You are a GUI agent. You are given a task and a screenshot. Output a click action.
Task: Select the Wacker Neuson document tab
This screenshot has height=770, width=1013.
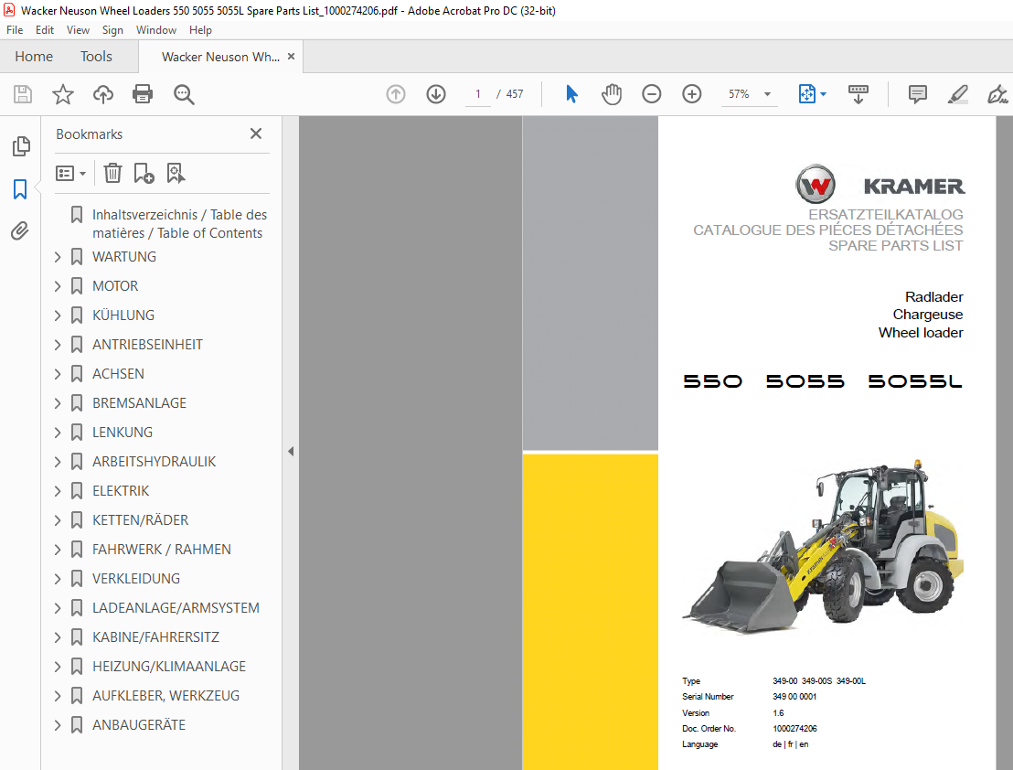pos(220,57)
